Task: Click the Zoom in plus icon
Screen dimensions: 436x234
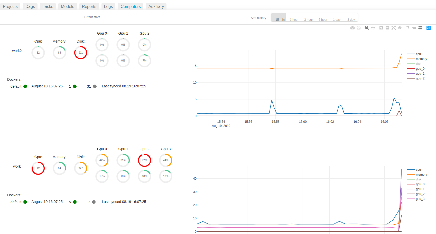Action: (381, 28)
